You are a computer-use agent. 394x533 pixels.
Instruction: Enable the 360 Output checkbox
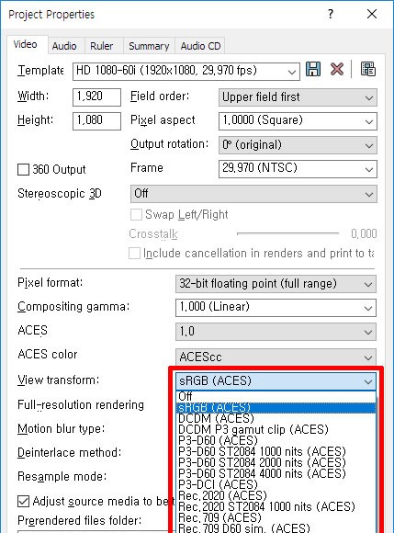point(23,170)
